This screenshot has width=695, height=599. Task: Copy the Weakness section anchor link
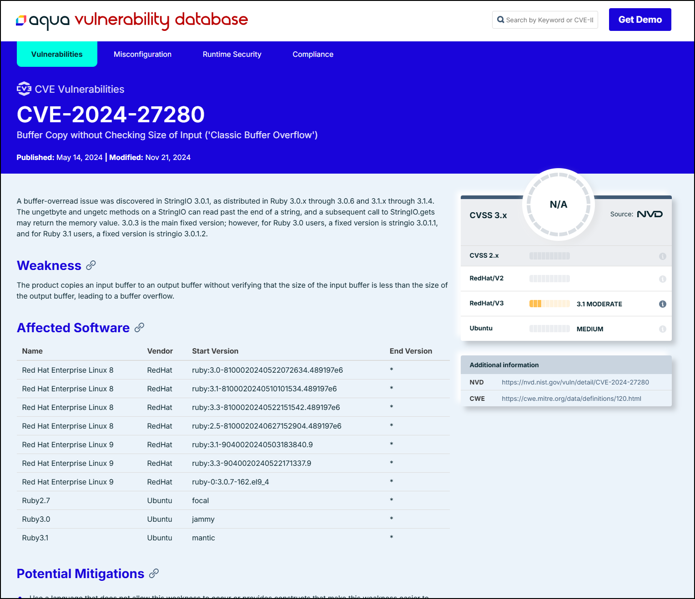[x=91, y=265]
